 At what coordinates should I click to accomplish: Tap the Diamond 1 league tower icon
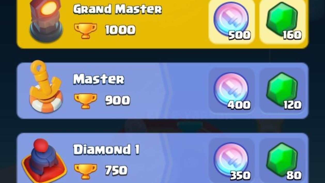coord(44,160)
